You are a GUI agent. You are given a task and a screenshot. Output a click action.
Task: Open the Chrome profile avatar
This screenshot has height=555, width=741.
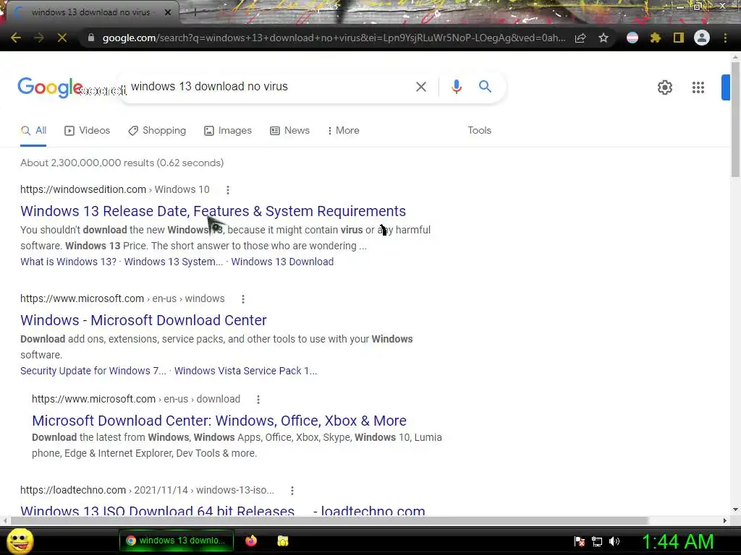pos(702,38)
